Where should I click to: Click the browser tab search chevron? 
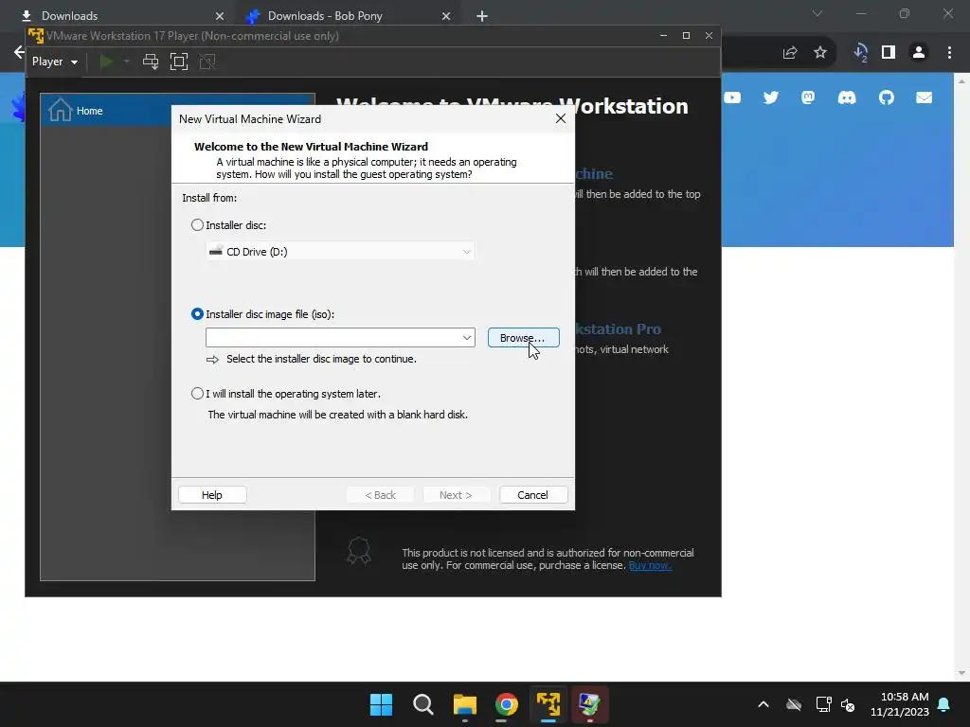click(x=817, y=13)
